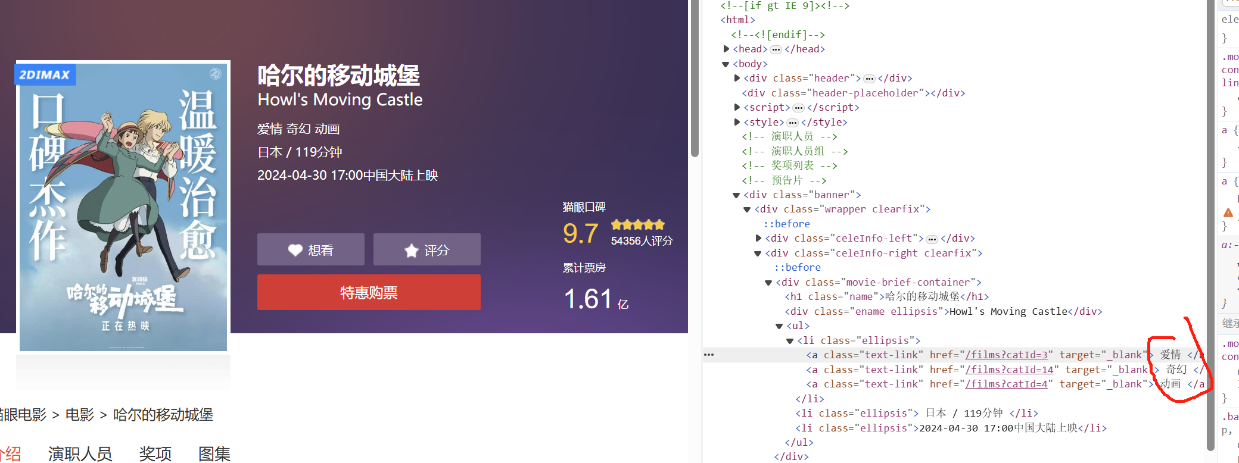Expand the head element node

point(726,49)
